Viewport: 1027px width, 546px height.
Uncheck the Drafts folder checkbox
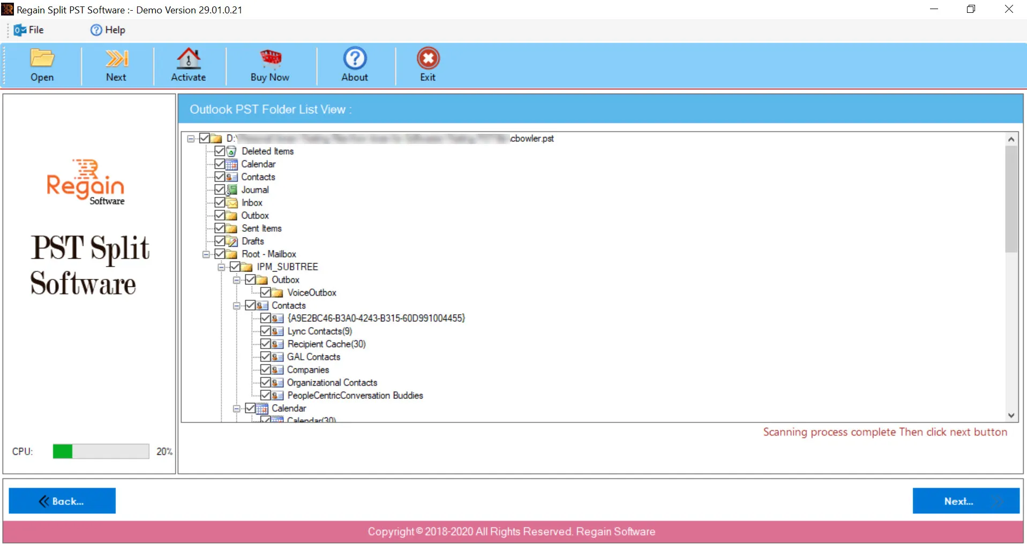click(x=220, y=241)
